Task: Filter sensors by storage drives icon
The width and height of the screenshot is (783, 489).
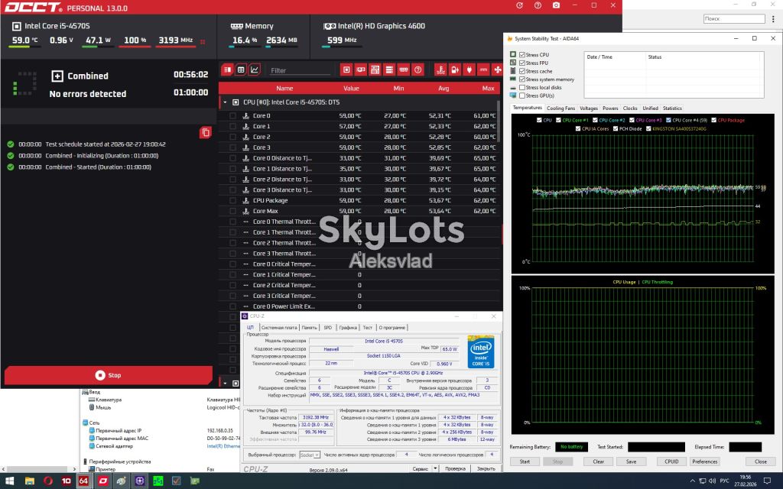Action: click(x=389, y=70)
